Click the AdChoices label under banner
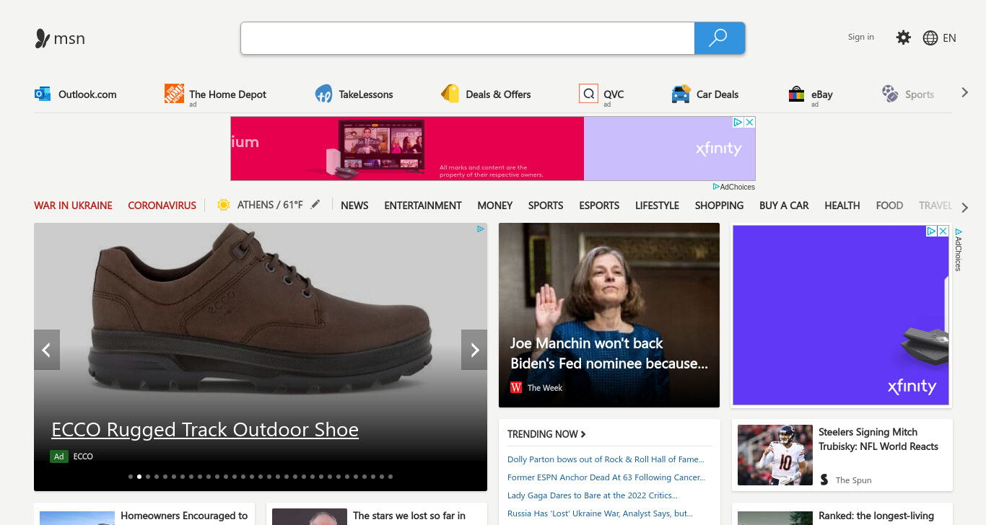The image size is (986, 525). 734,187
